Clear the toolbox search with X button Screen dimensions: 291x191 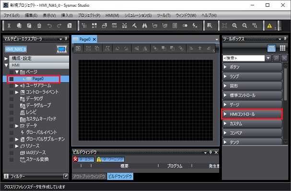coord(284,59)
